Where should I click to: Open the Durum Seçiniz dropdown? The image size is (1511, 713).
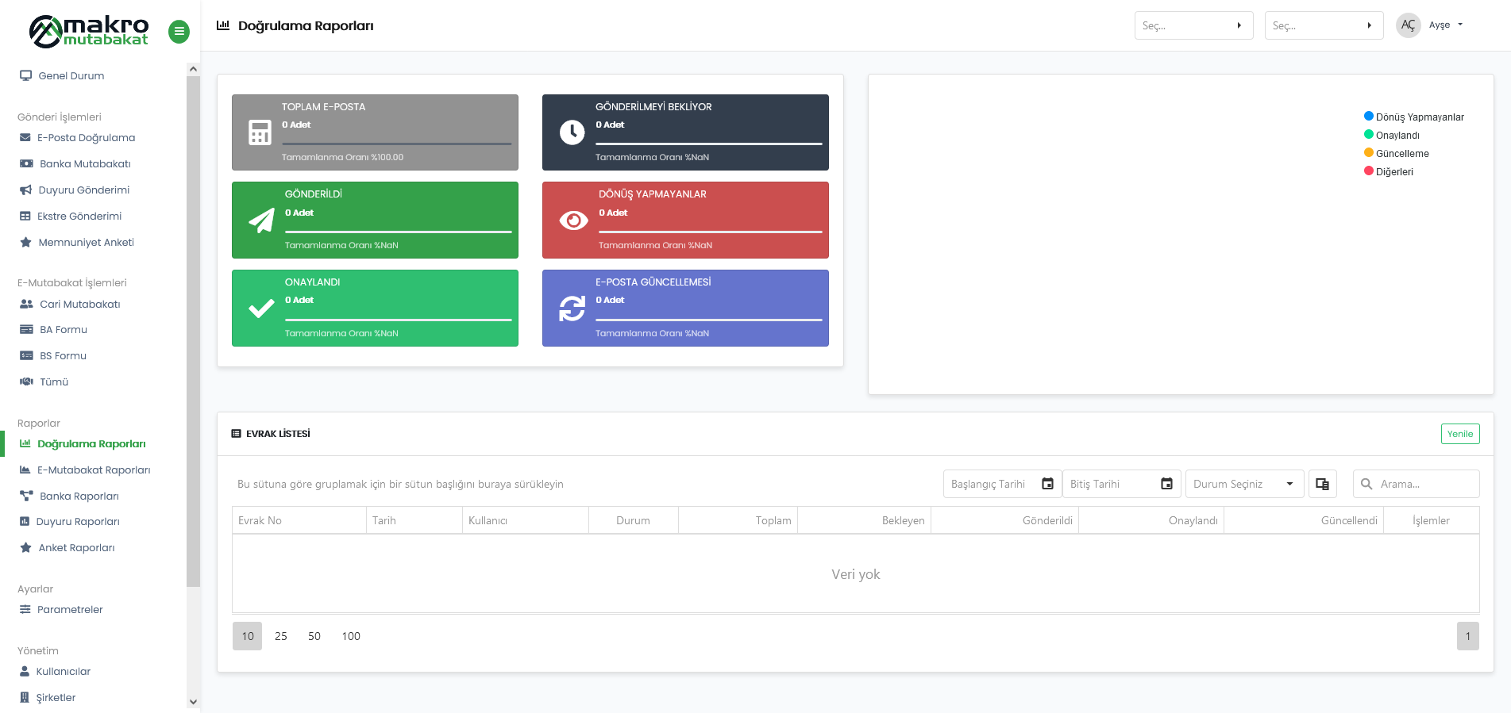1243,484
